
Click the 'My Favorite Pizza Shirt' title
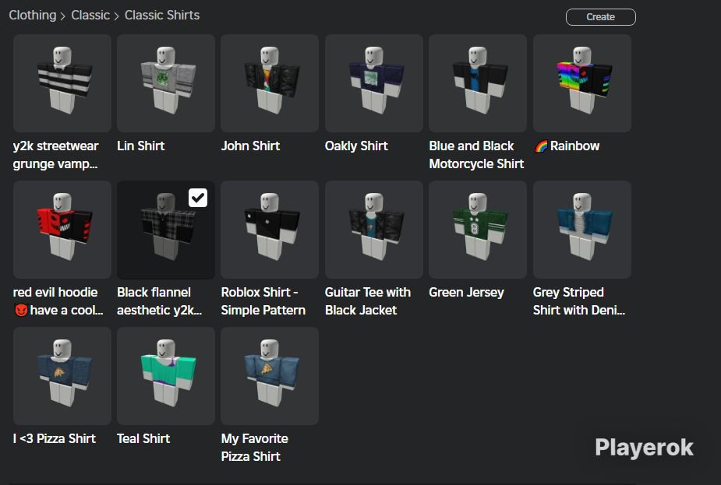255,448
